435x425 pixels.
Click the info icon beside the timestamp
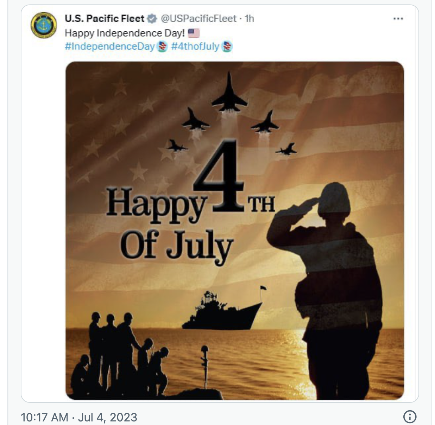coord(410,417)
